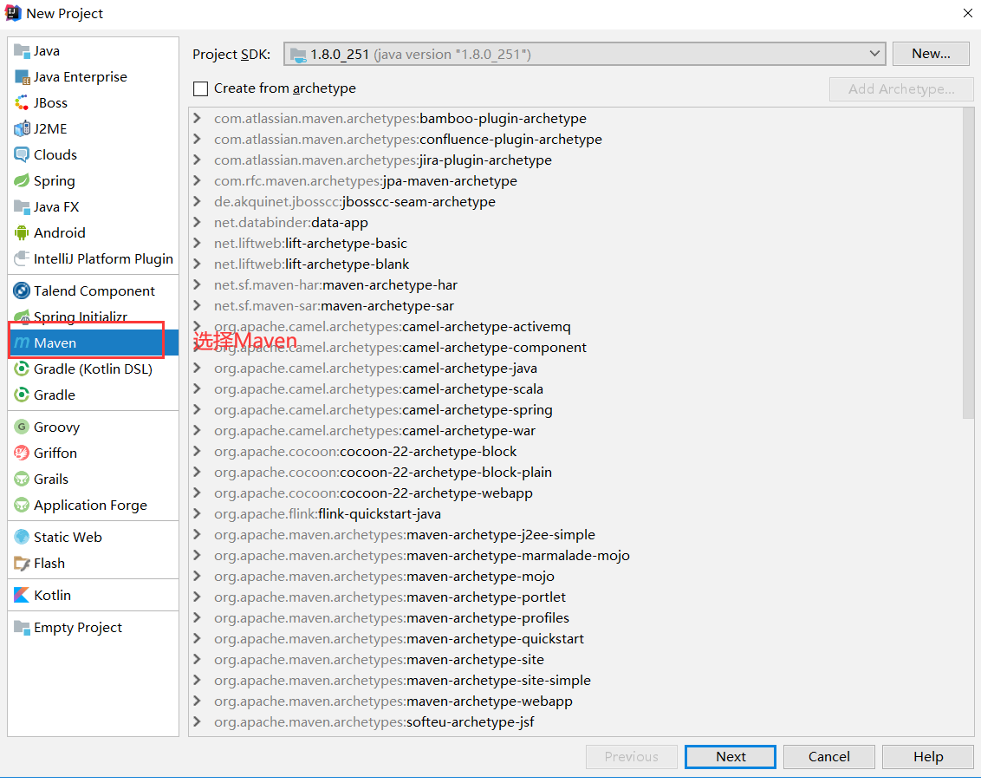Click the Java Enterprise icon
This screenshot has width=981, height=783.
click(x=22, y=77)
